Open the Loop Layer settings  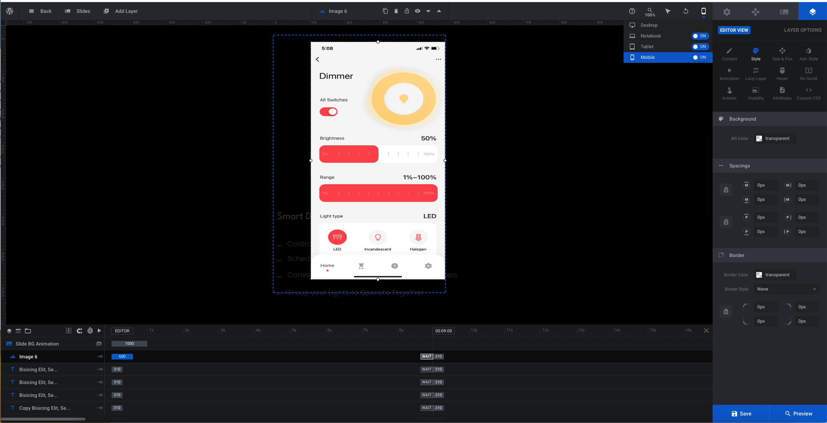[755, 74]
